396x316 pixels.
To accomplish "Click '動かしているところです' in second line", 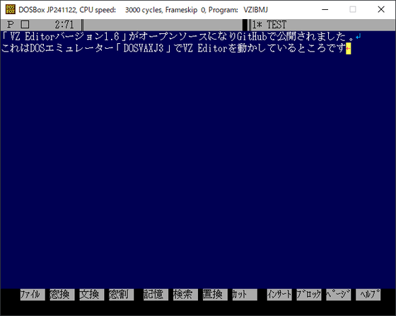I will click(291, 48).
